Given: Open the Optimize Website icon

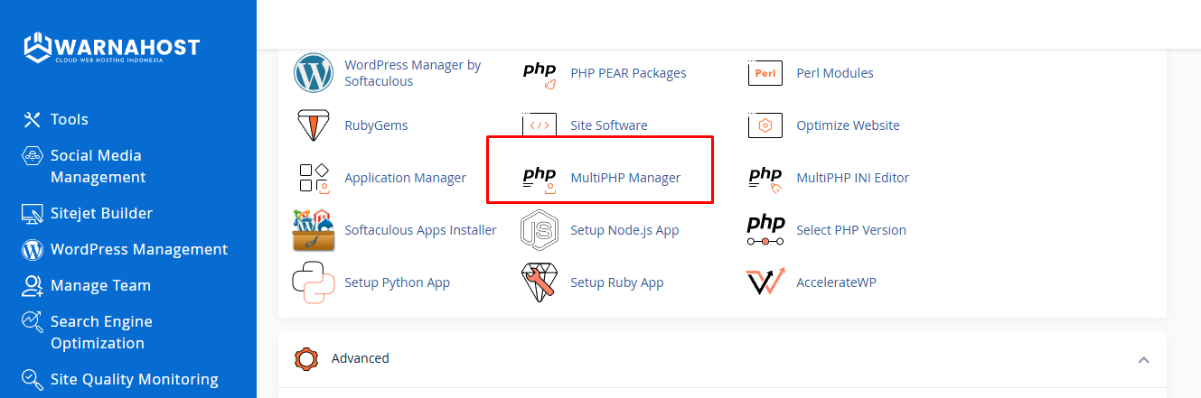Looking at the screenshot, I should tap(765, 125).
